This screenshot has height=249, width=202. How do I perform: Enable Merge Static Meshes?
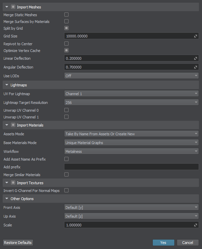coord(66,15)
